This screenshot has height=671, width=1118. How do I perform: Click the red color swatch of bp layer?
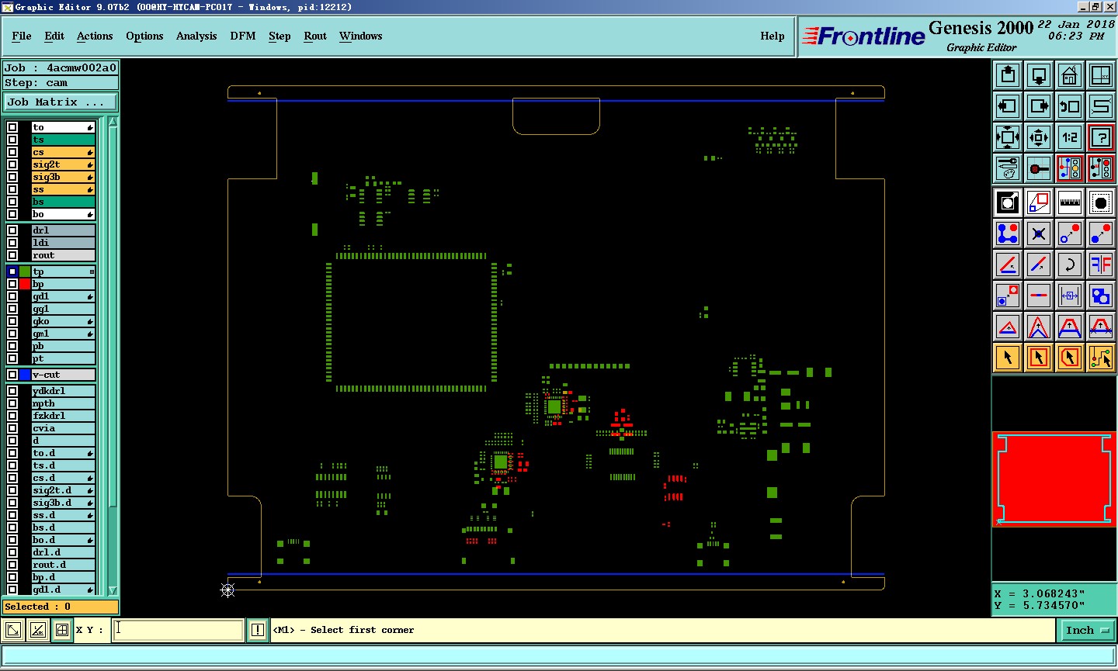[x=25, y=284]
